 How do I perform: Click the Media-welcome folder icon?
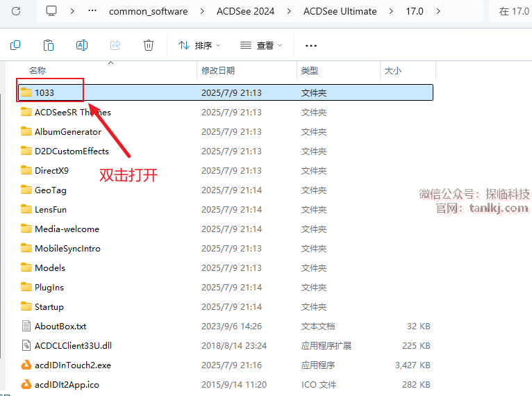26,229
